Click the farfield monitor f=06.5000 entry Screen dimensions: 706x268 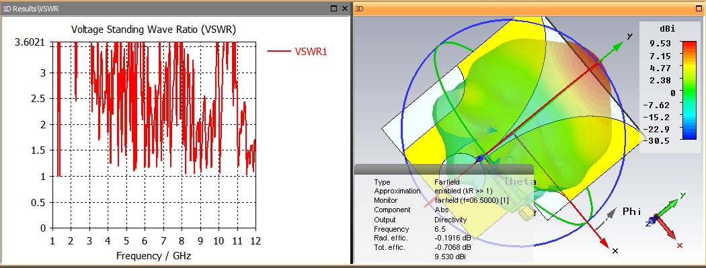[471, 201]
